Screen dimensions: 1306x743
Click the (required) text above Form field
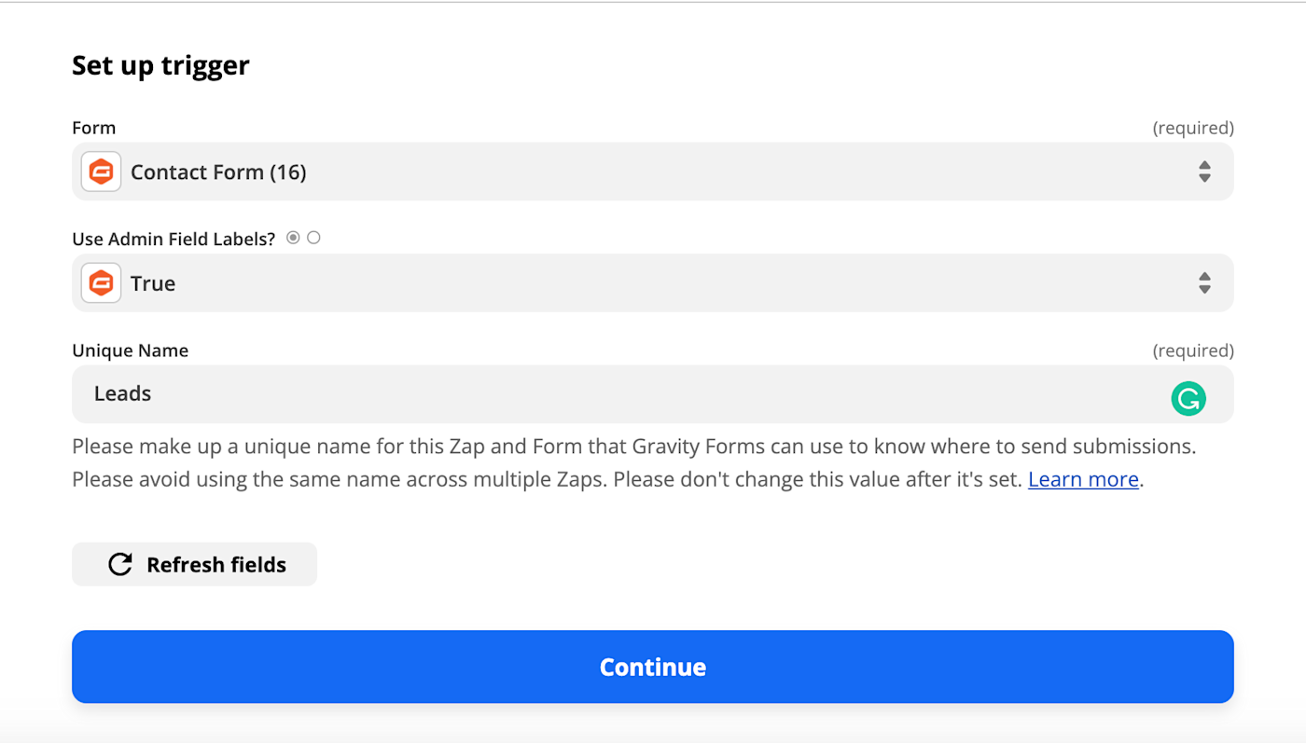[1192, 128]
